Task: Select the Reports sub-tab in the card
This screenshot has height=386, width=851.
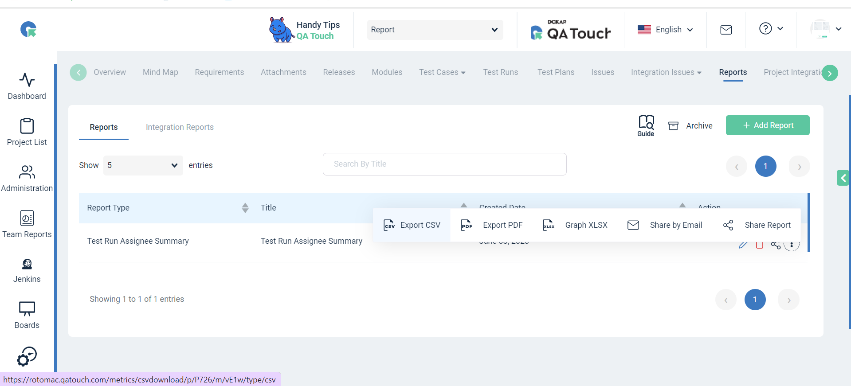Action: click(104, 127)
